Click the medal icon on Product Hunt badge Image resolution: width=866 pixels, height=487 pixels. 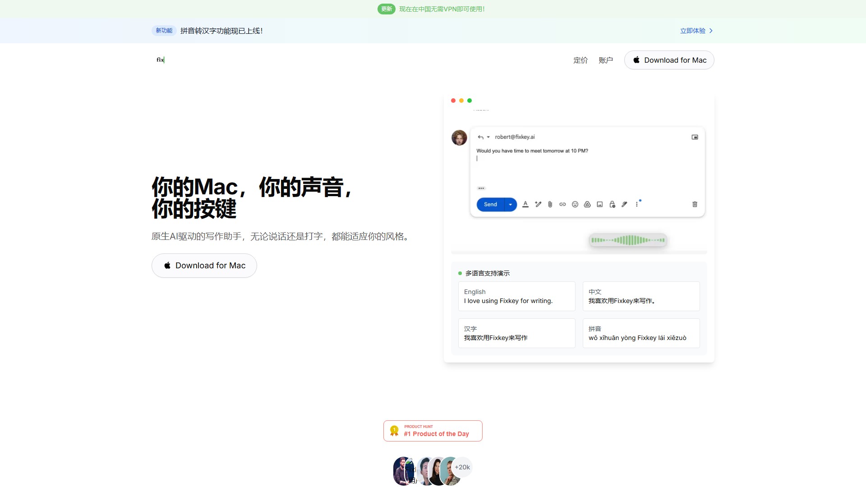pyautogui.click(x=394, y=431)
